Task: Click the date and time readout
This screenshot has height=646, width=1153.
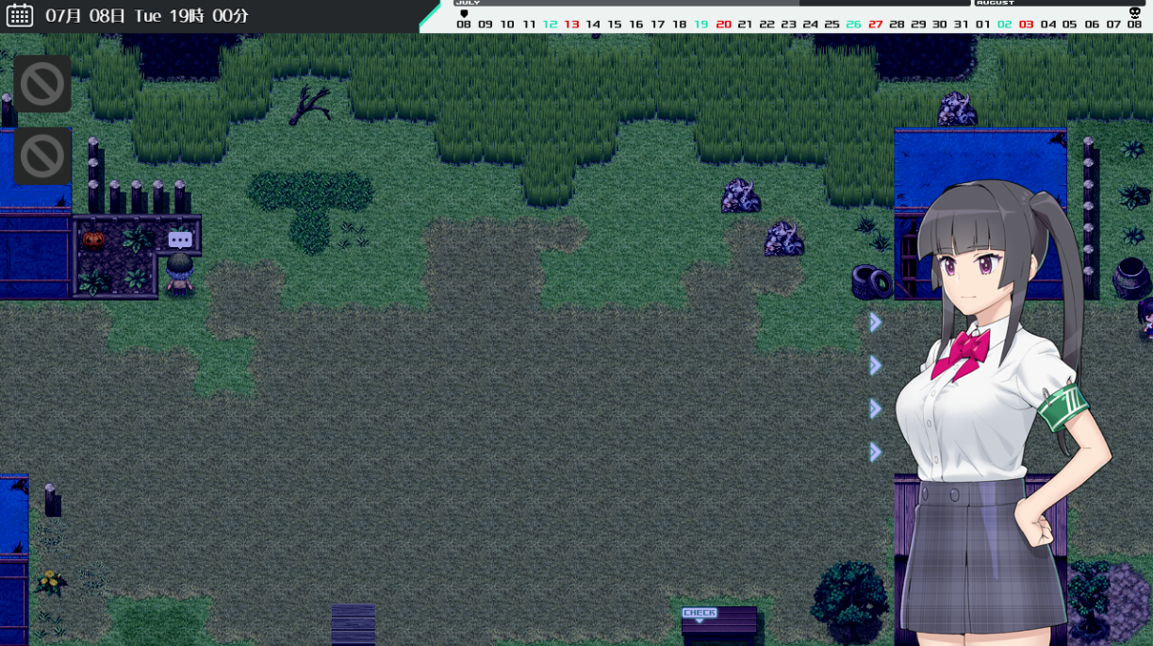Action: (x=147, y=16)
